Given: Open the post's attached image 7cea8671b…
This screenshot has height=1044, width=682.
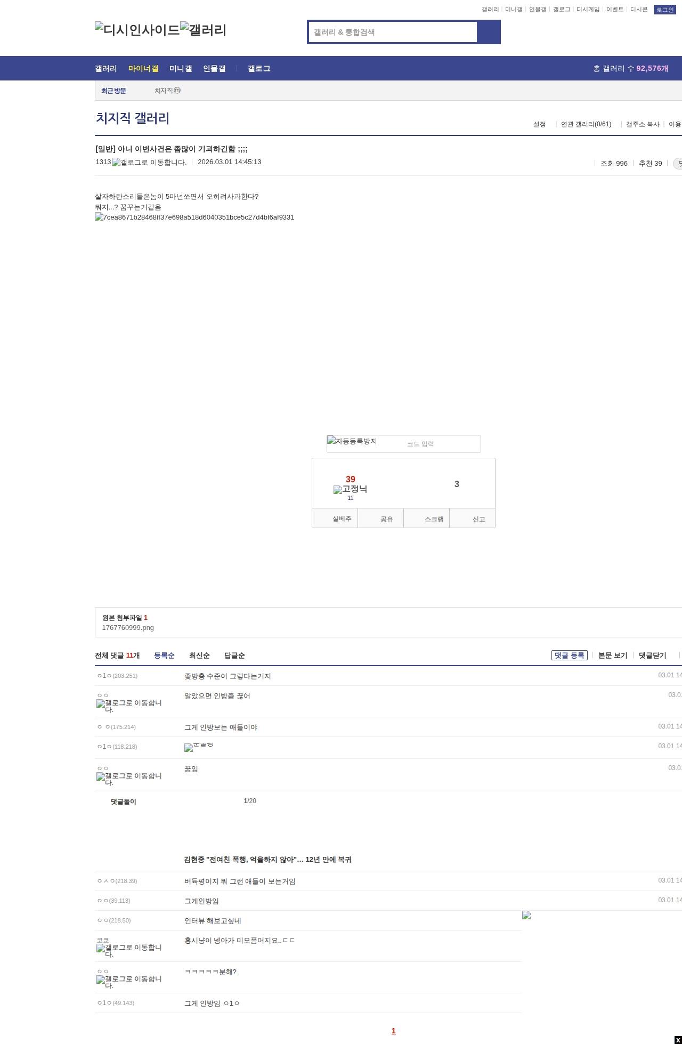Looking at the screenshot, I should pyautogui.click(x=194, y=217).
